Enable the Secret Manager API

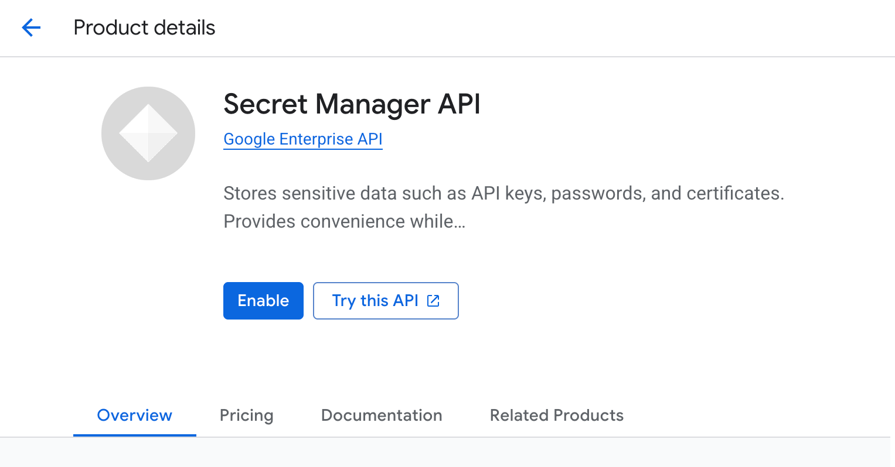click(x=263, y=300)
